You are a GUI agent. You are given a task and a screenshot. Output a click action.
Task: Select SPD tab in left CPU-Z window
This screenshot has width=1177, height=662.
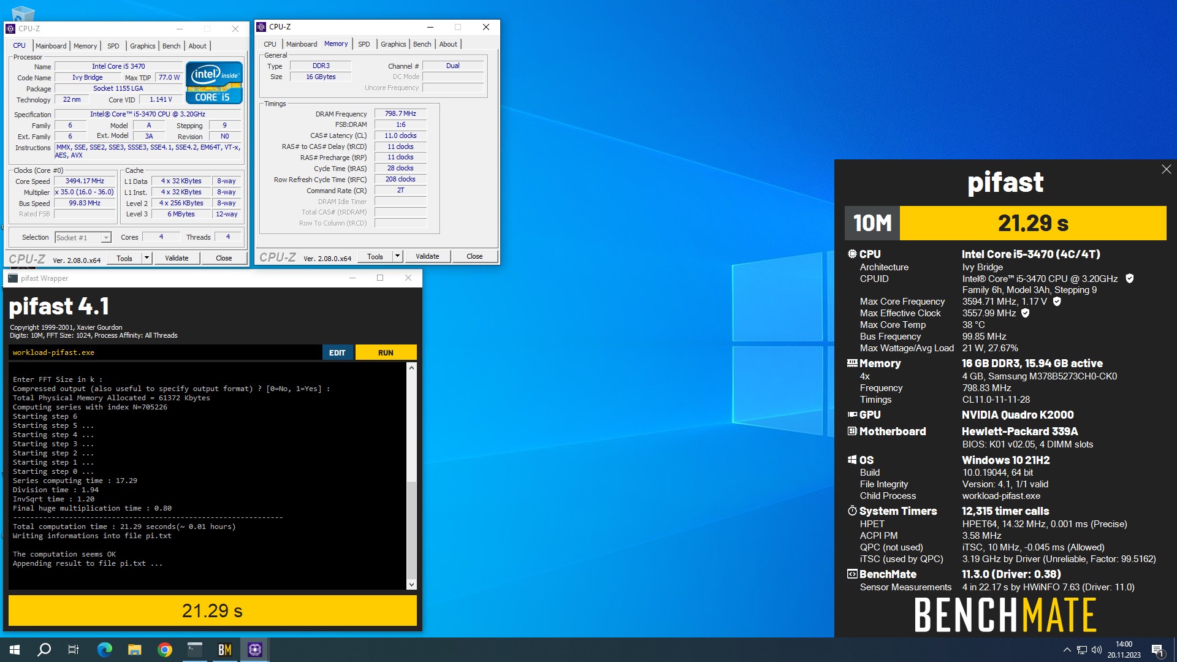point(113,46)
